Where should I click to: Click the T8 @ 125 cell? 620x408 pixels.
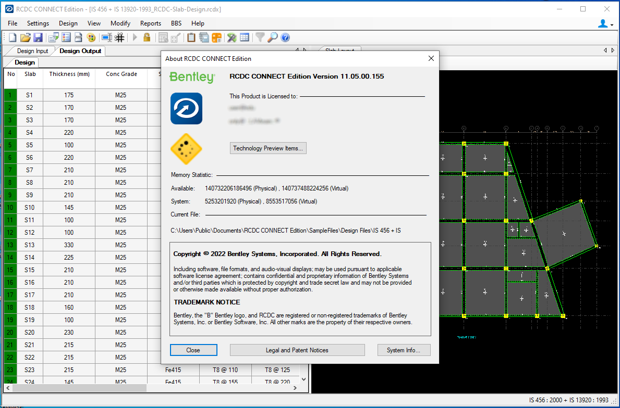click(277, 369)
